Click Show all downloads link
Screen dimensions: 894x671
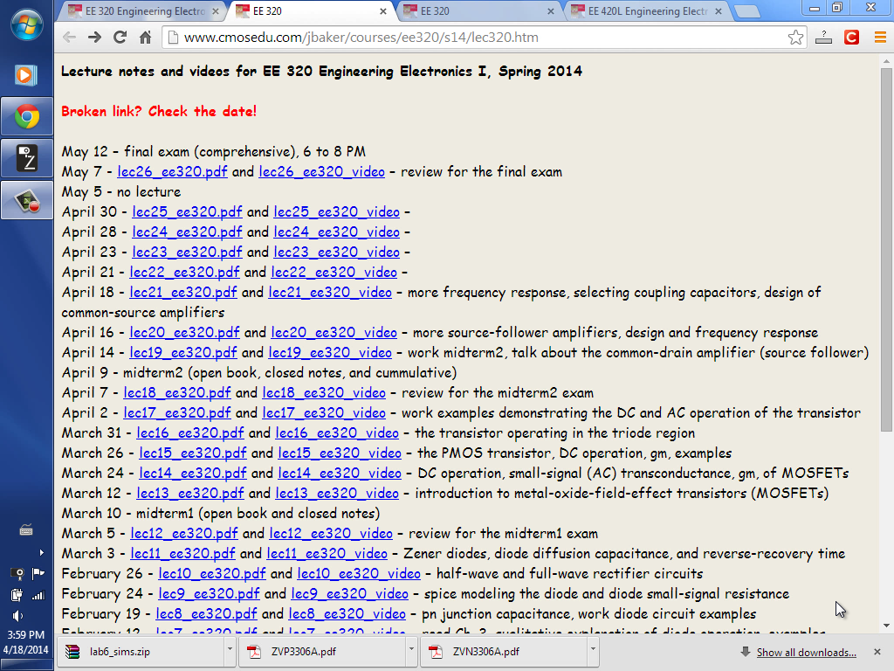pyautogui.click(x=806, y=652)
